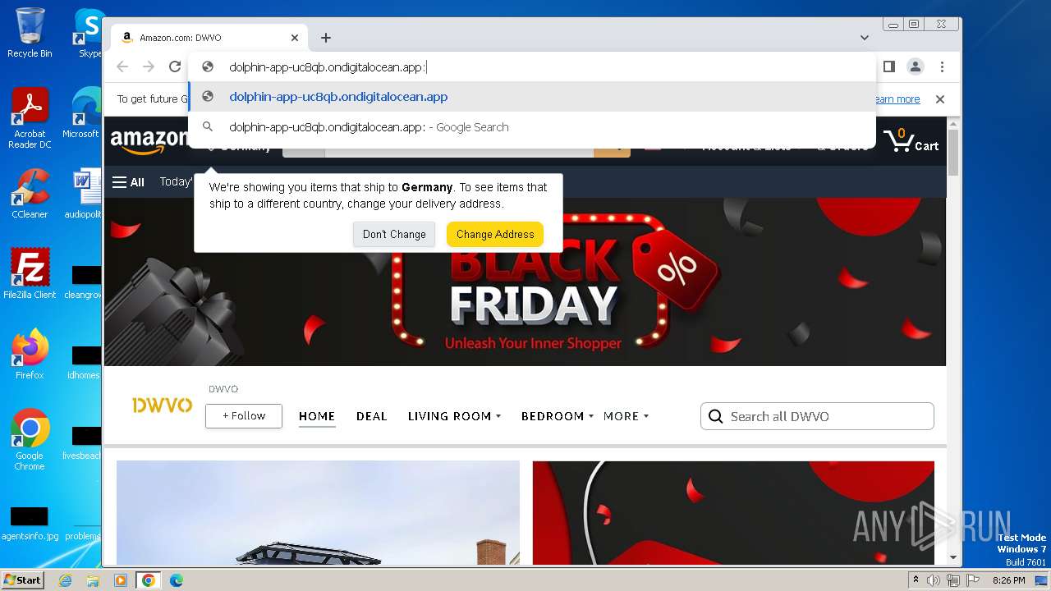Click Black Friday banner
Image resolution: width=1051 pixels, height=591 pixels.
[525, 282]
